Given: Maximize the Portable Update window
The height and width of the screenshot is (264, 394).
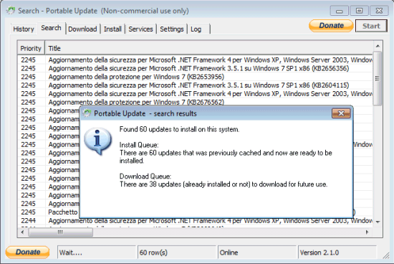Looking at the screenshot, I should [359, 11].
